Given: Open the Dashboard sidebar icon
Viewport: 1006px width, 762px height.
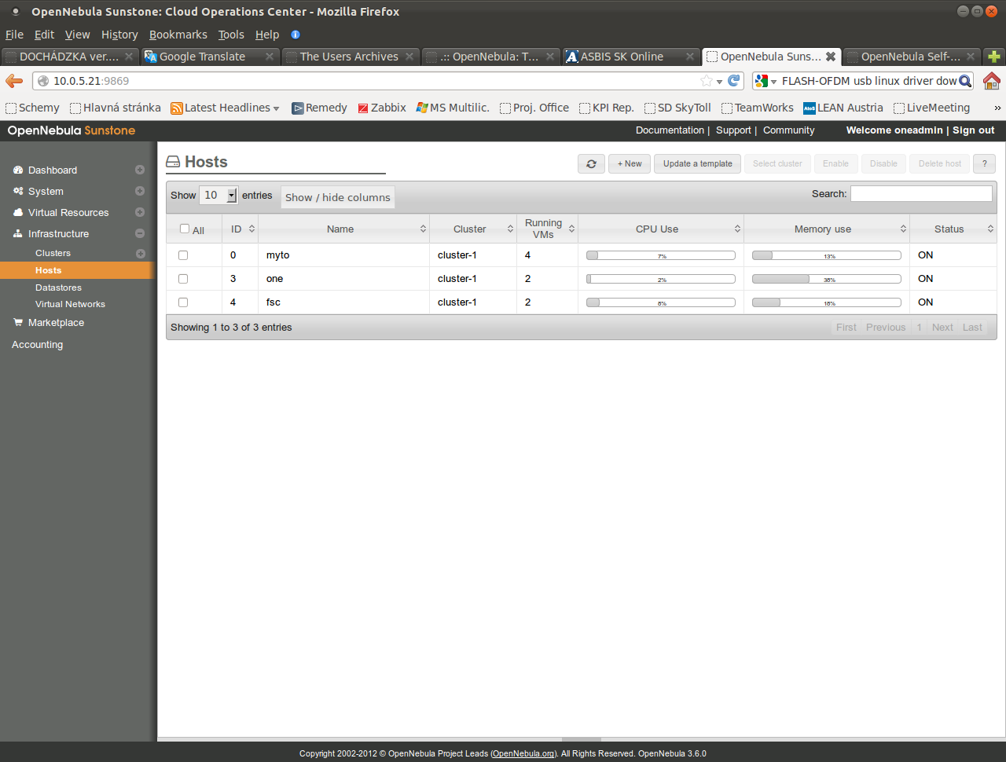Looking at the screenshot, I should click(18, 170).
